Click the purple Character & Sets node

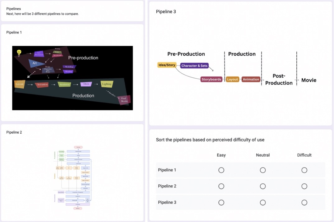click(194, 66)
